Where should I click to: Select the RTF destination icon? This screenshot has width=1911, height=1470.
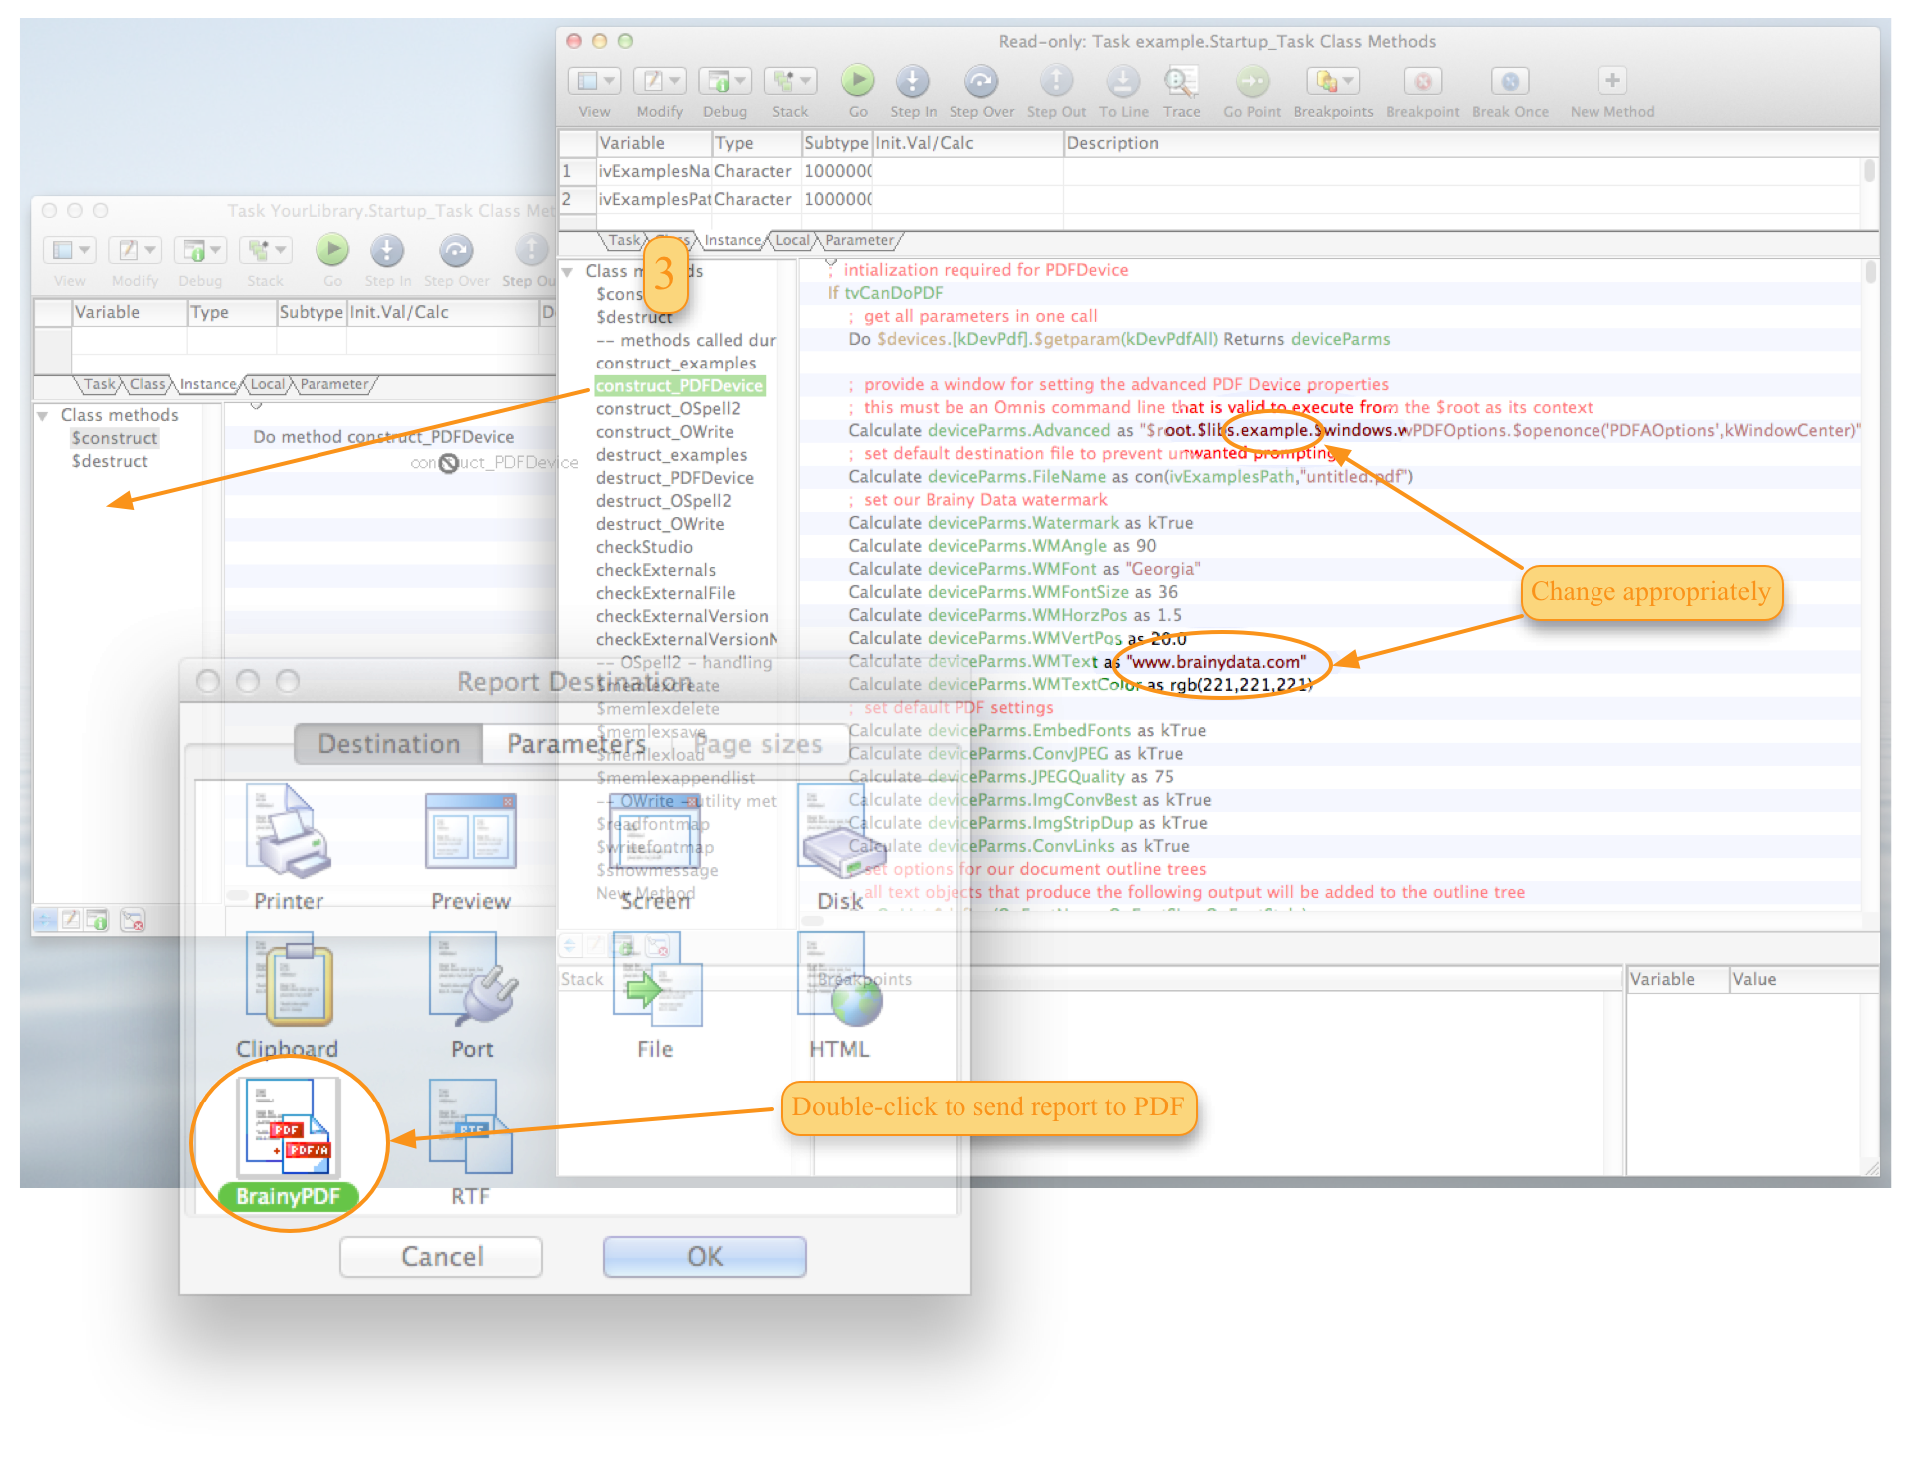click(470, 1127)
